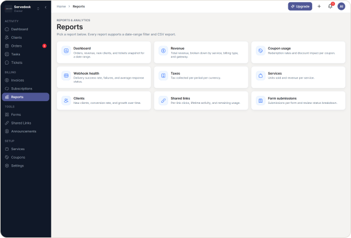Open the Clients report card
The height and width of the screenshot is (238, 351).
[104, 100]
